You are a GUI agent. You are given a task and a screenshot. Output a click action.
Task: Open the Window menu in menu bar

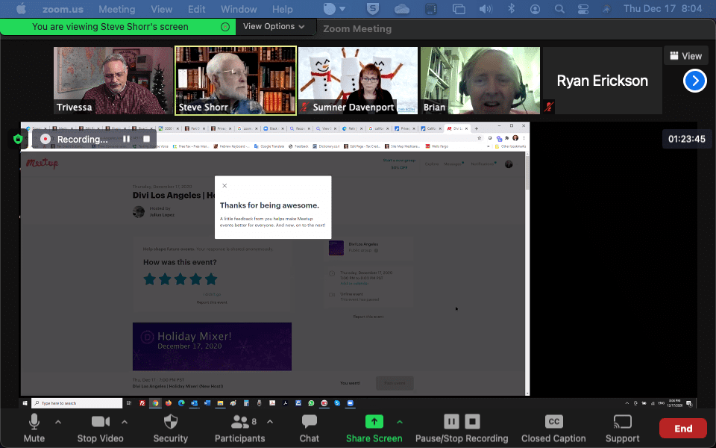[239, 9]
